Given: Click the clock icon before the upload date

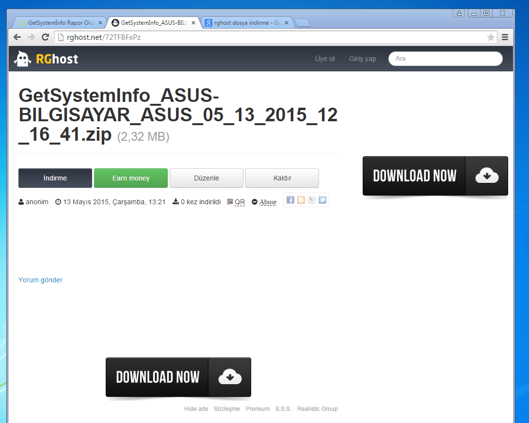Looking at the screenshot, I should tap(58, 202).
